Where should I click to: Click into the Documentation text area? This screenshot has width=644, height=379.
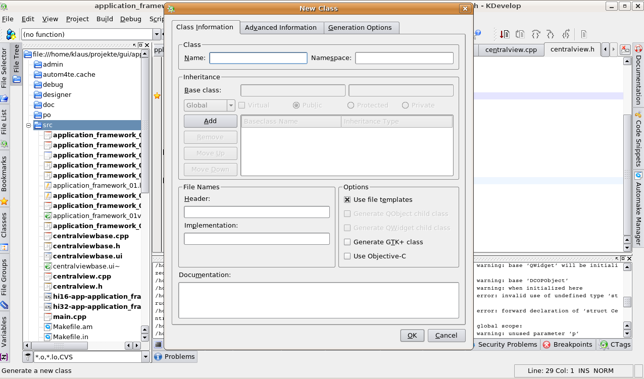coord(319,300)
